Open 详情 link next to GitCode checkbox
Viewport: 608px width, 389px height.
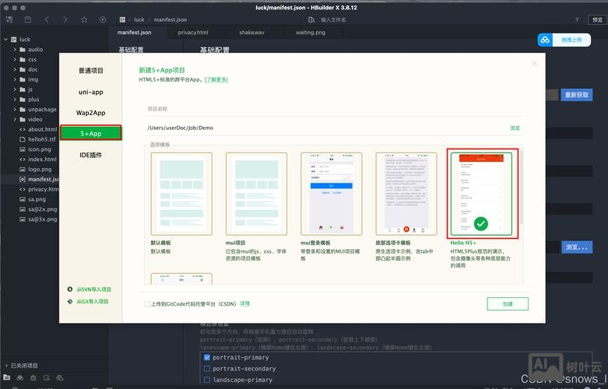[x=245, y=303]
